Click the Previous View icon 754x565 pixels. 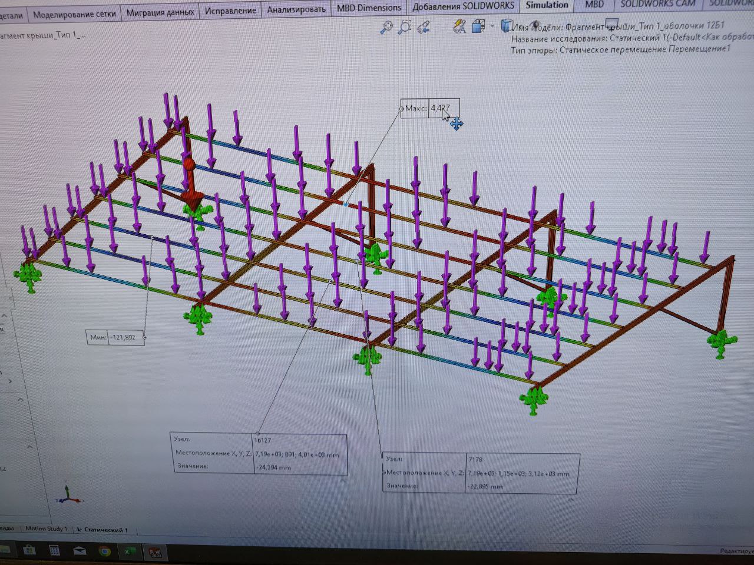(424, 26)
